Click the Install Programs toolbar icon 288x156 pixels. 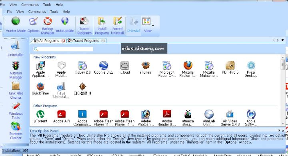click(x=102, y=21)
